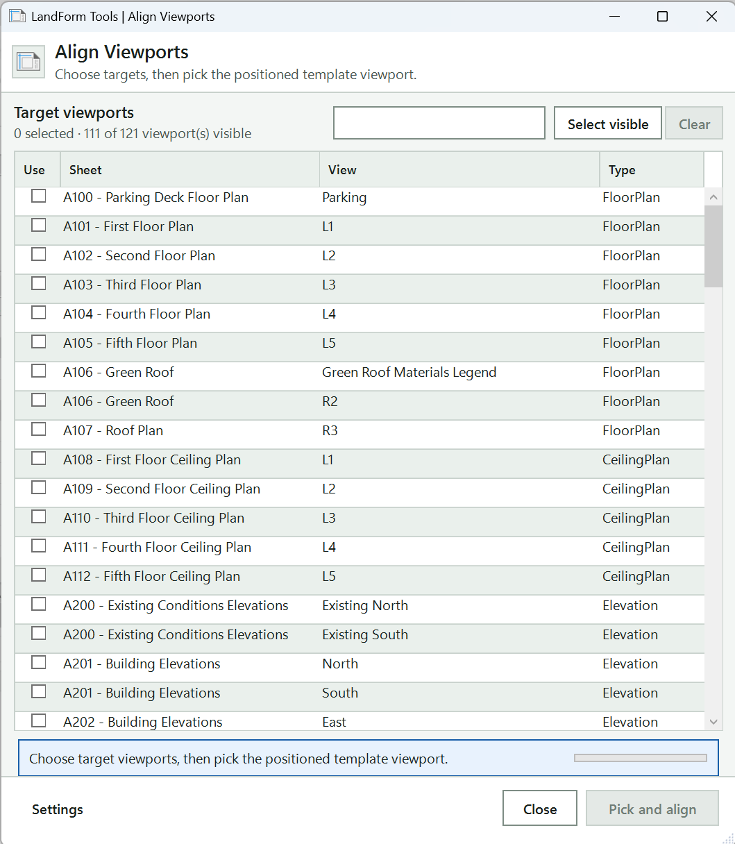Screen dimensions: 735x844
Task: Click the Pick and align button
Action: (652, 809)
